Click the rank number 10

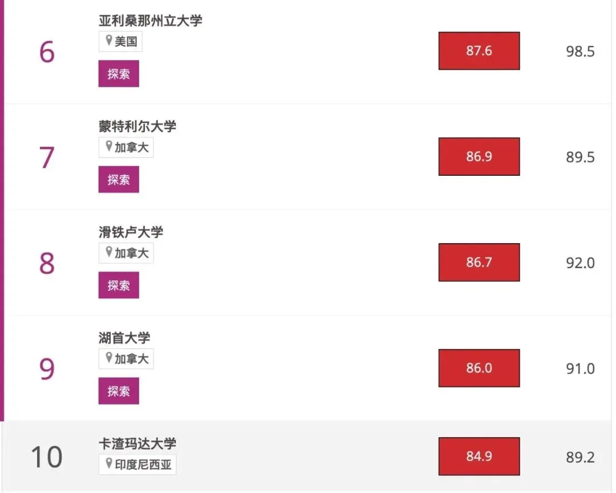coord(47,457)
